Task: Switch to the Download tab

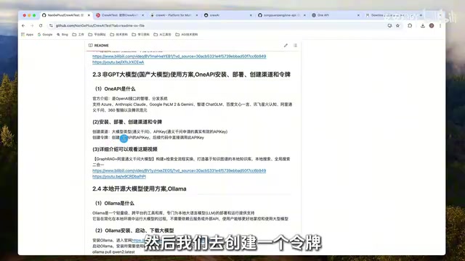Action: (389, 15)
